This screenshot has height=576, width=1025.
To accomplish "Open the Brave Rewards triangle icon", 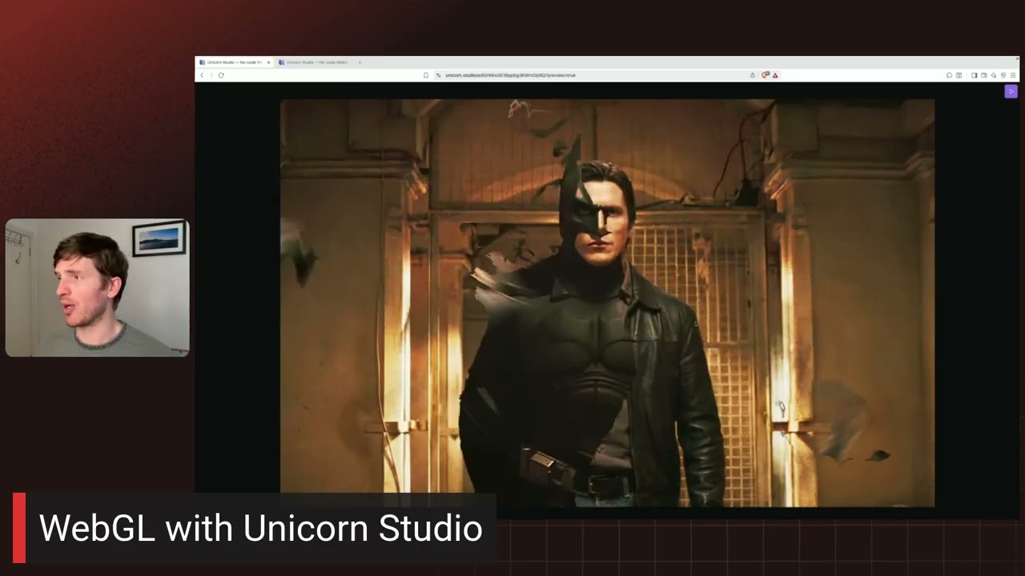I will click(x=775, y=75).
